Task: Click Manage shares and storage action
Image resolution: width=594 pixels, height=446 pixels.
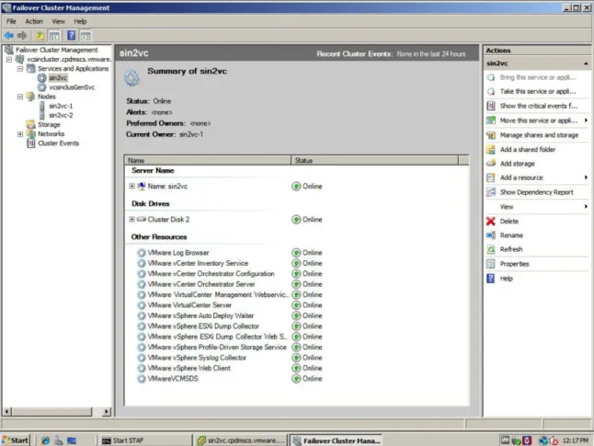Action: tap(539, 135)
